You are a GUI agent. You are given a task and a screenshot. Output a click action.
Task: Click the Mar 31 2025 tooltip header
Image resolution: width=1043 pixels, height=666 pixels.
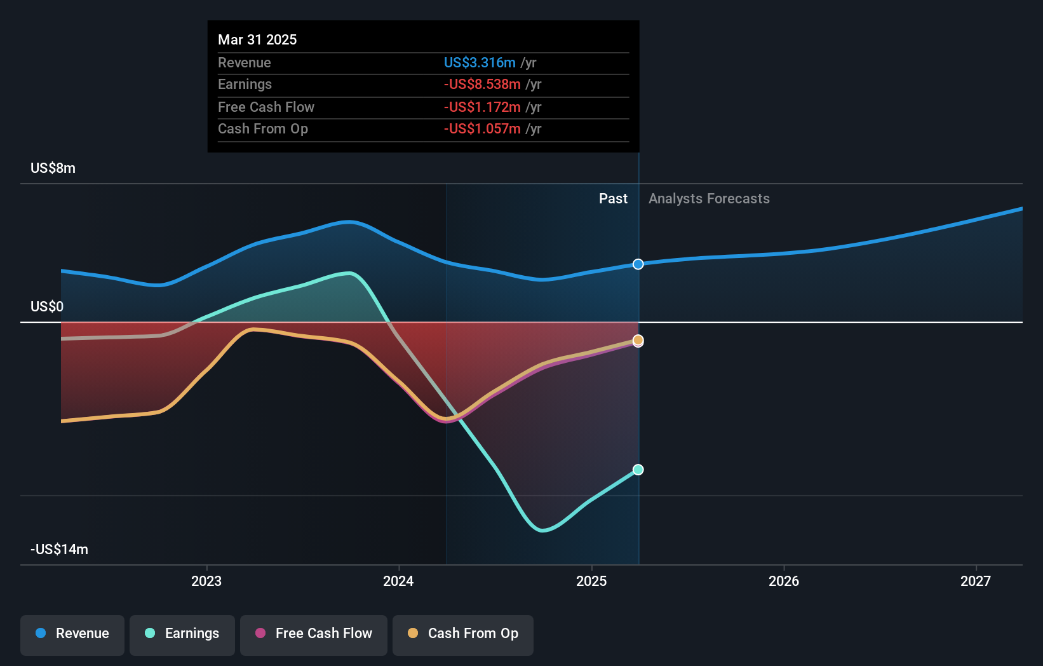pos(257,39)
